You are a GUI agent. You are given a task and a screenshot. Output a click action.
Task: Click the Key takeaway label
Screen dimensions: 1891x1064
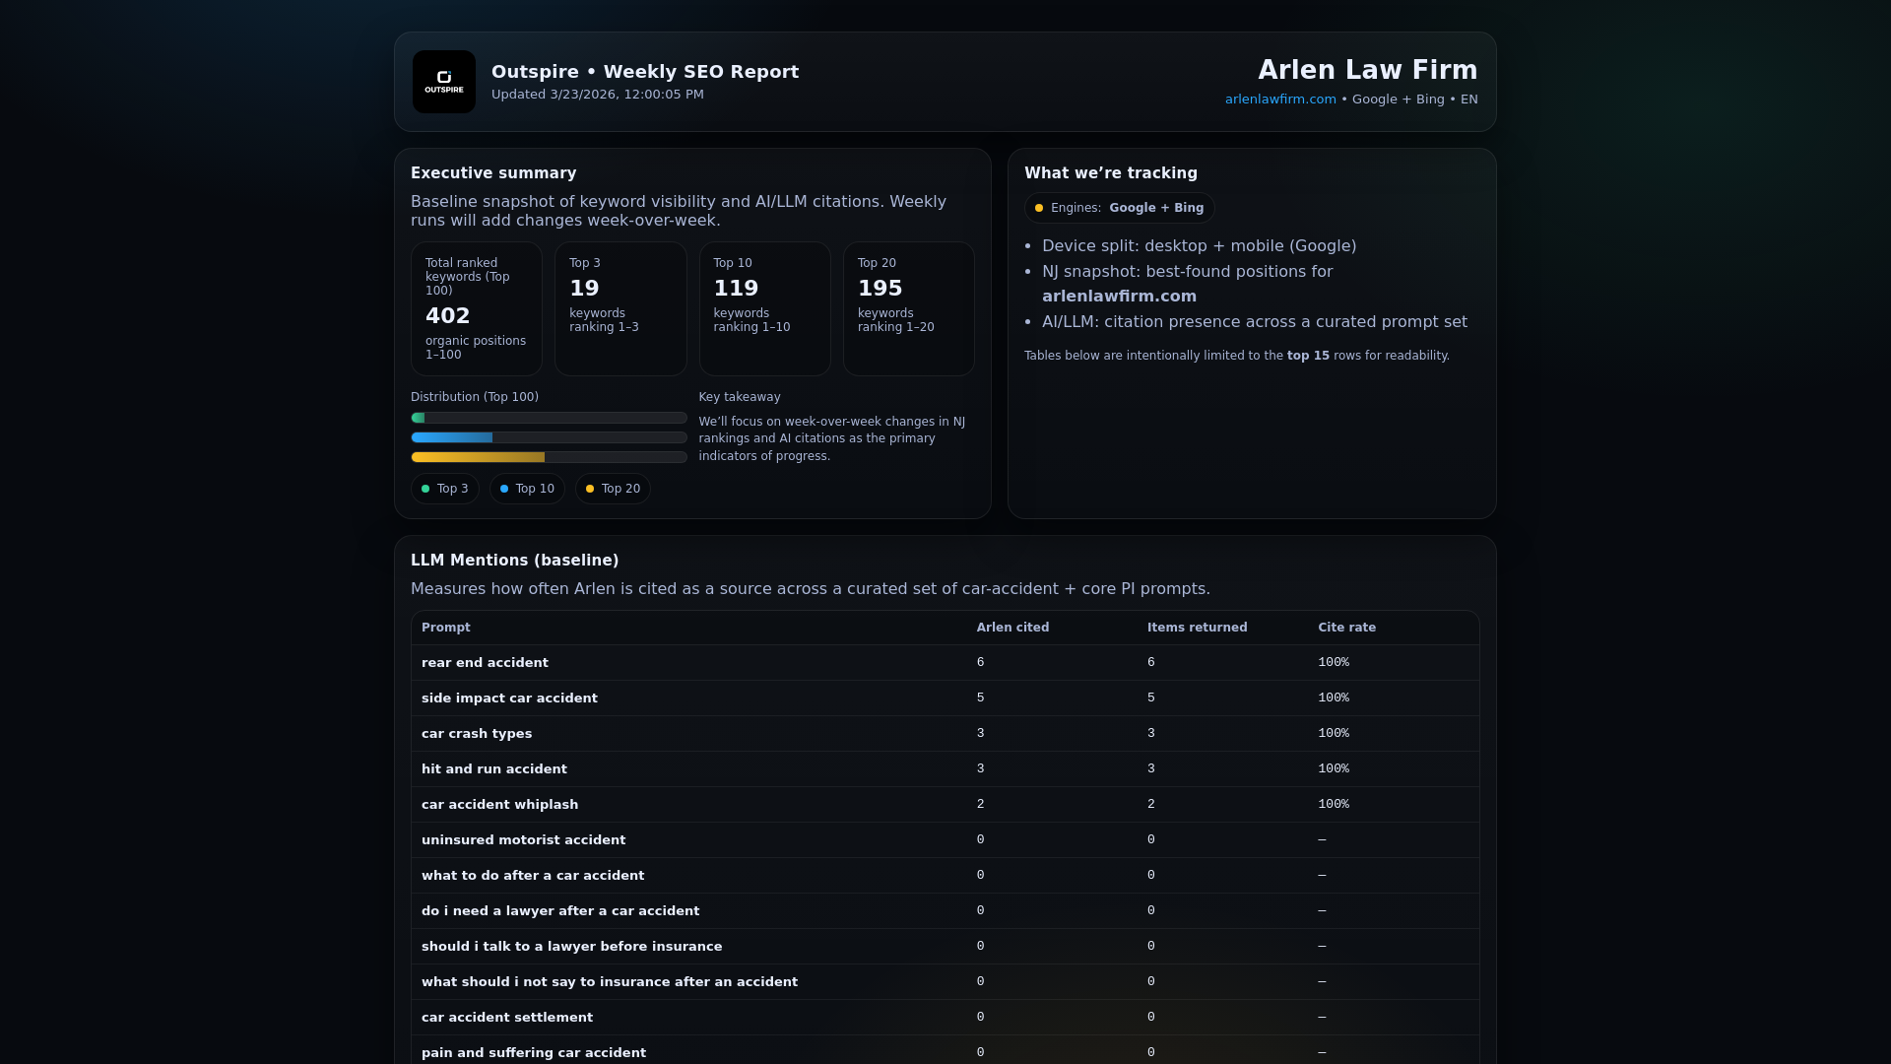(740, 397)
